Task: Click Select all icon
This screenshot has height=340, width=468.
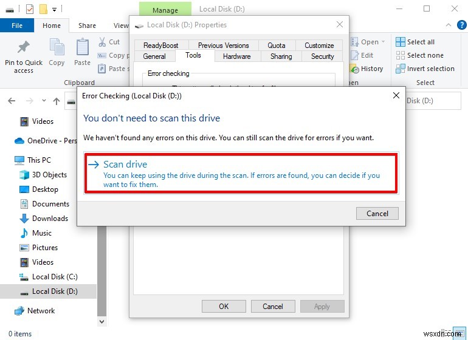Action: [x=401, y=42]
